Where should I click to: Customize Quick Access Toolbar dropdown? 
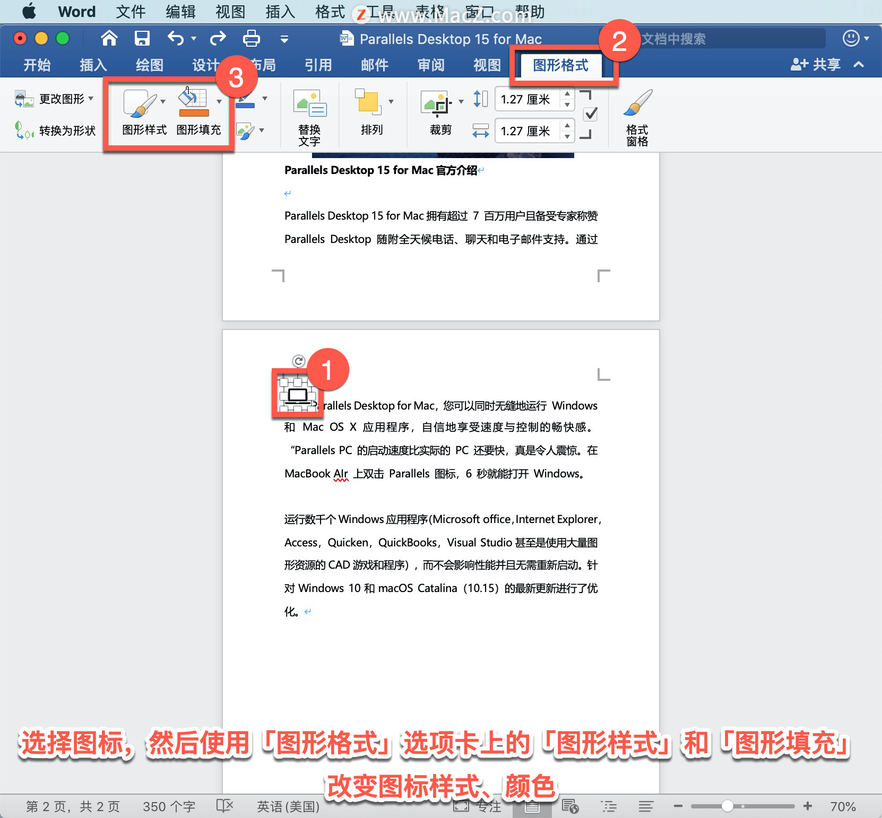tap(284, 39)
